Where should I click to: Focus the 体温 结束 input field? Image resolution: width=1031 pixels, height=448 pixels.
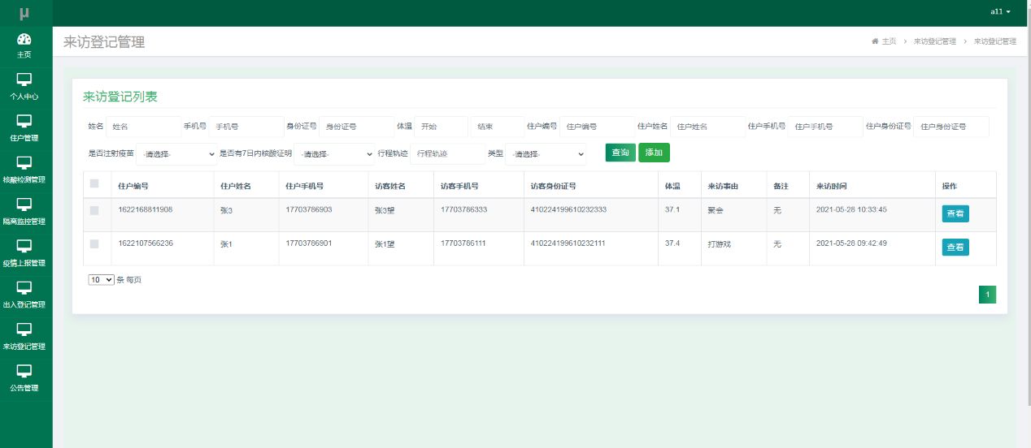[x=497, y=127]
